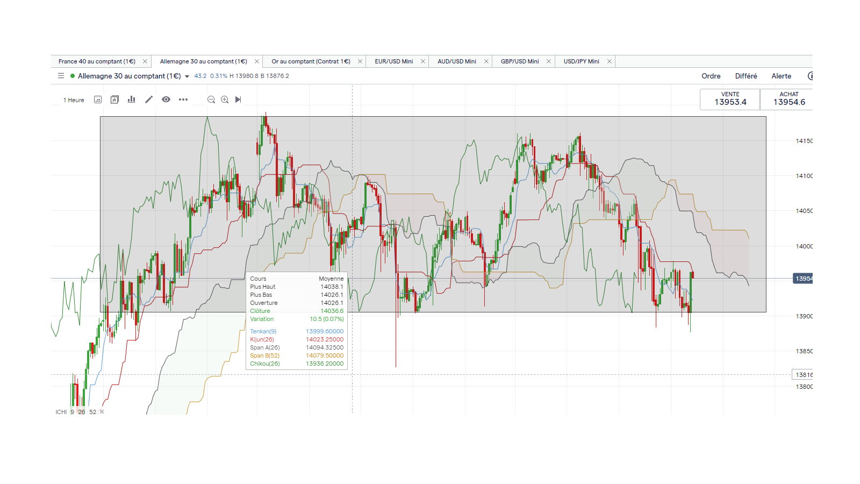Click the ACHAT 13954.6 buy button
The image size is (860, 484).
(789, 99)
